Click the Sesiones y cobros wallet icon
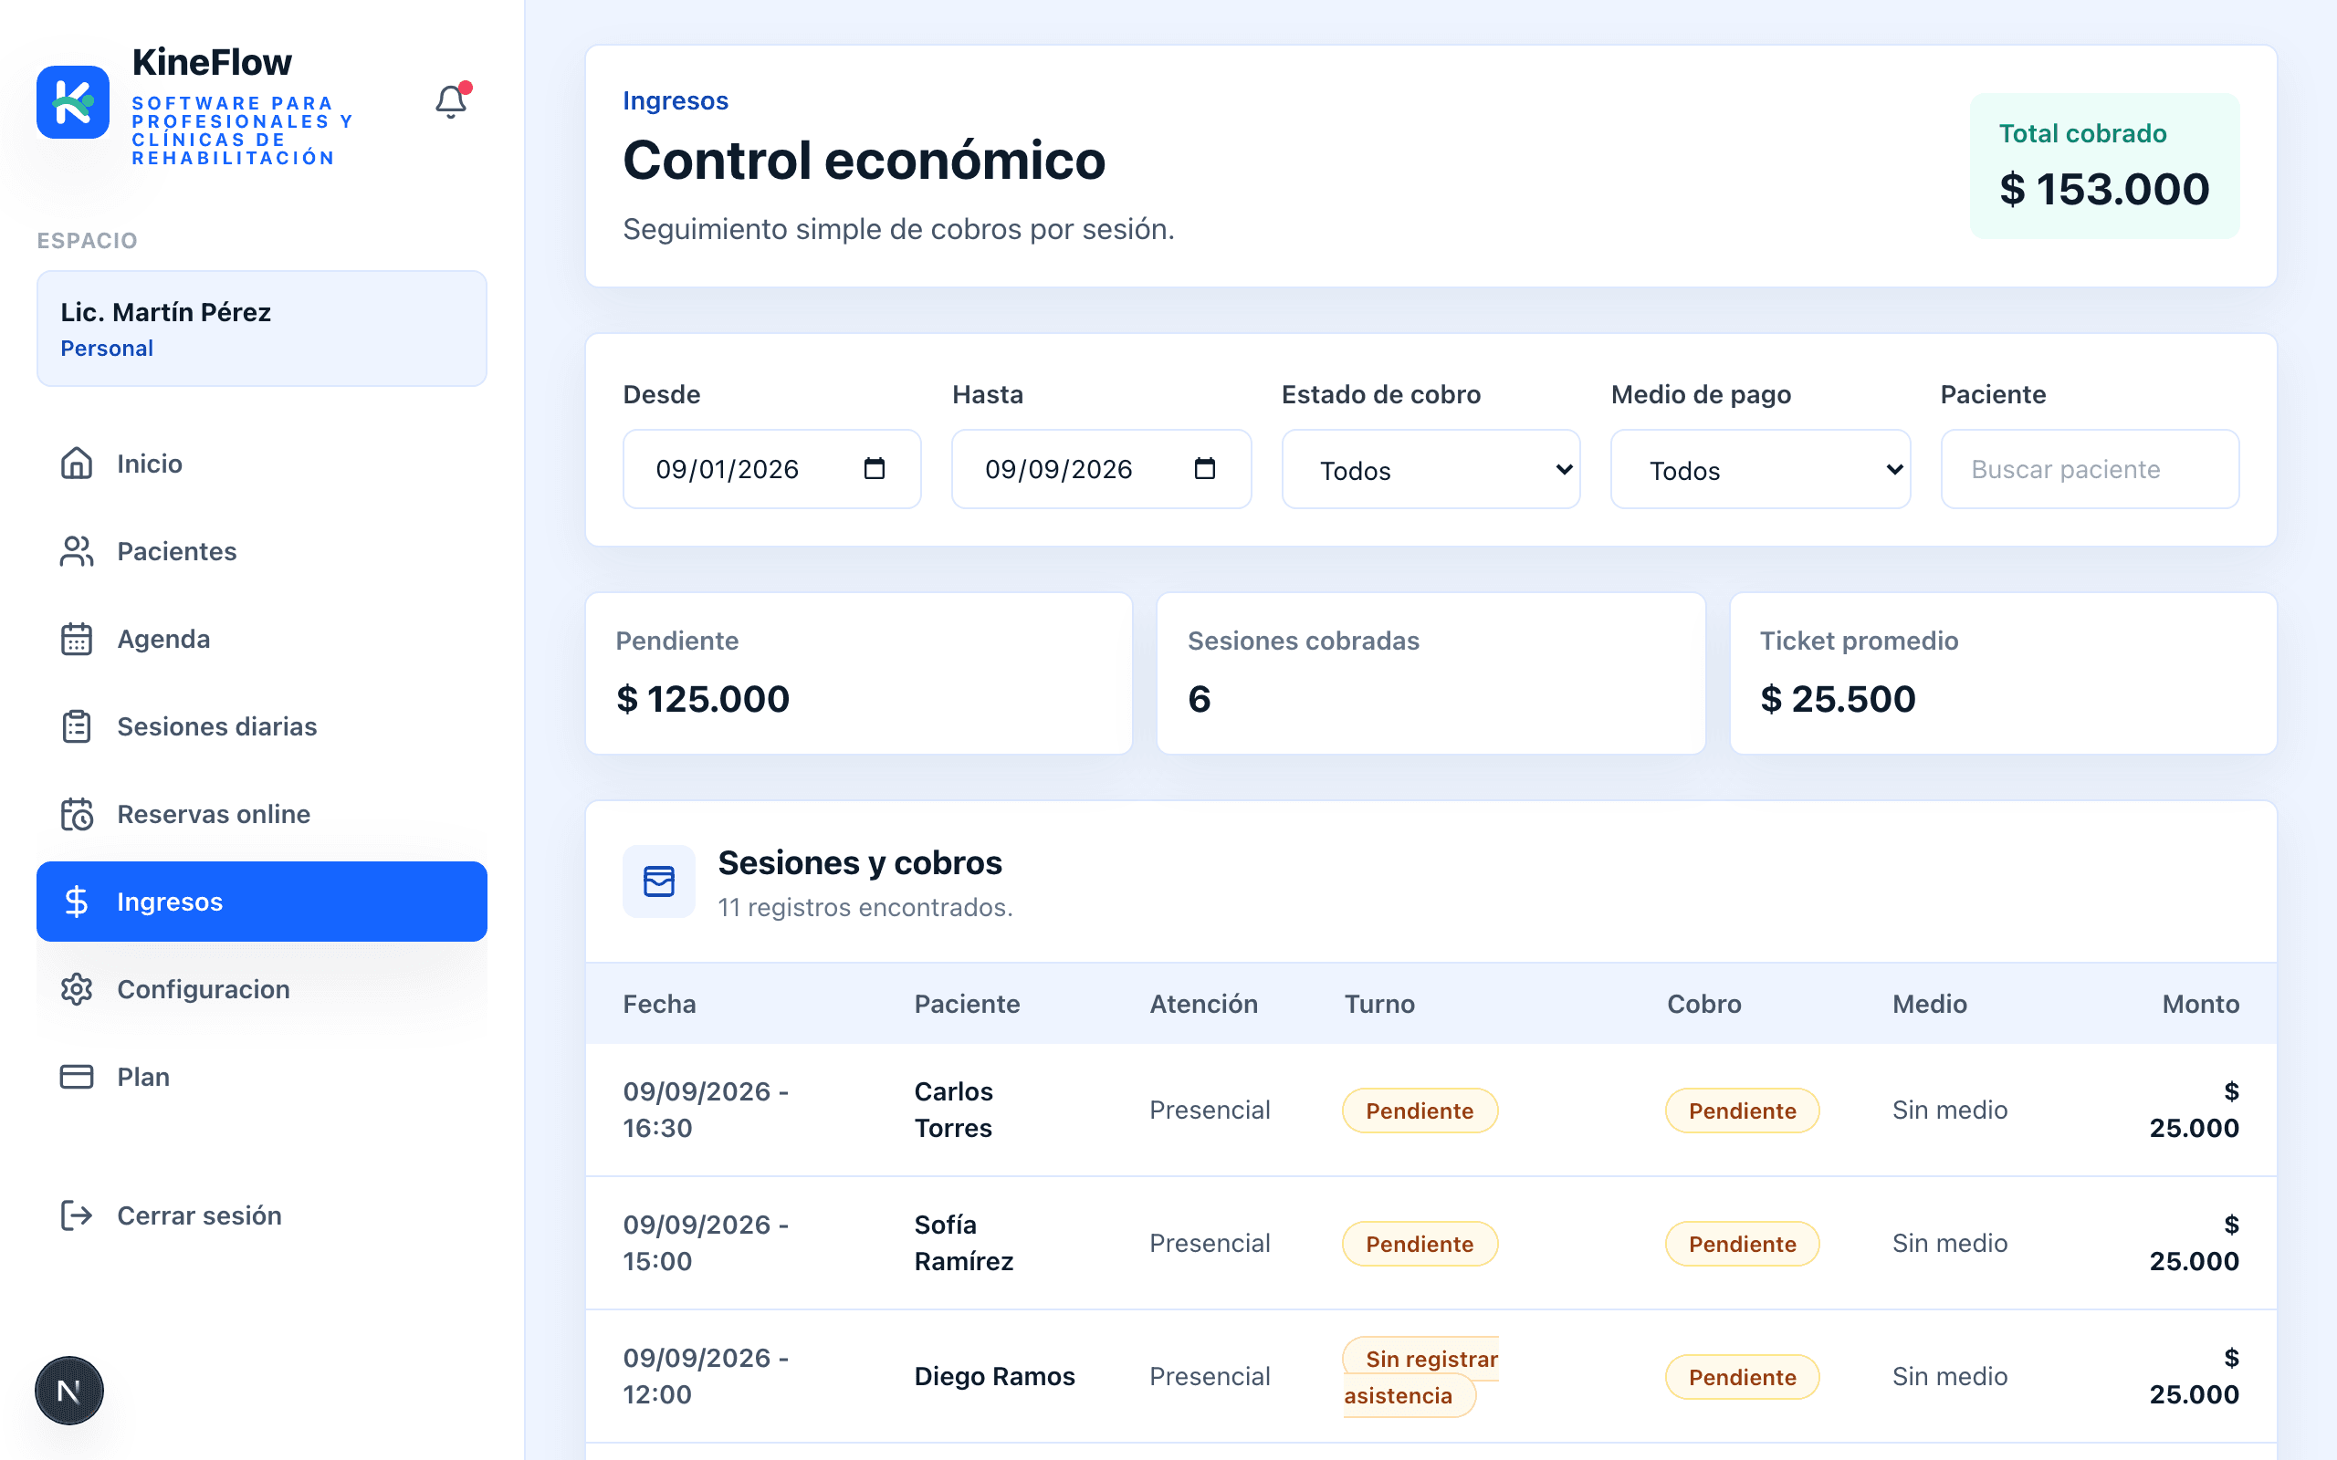2337x1460 pixels. coord(658,881)
